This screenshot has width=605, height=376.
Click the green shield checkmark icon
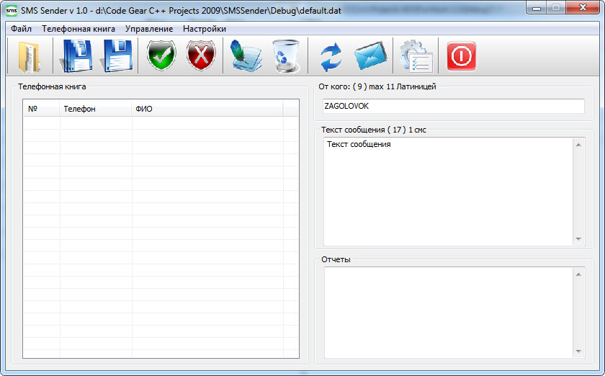pos(161,55)
